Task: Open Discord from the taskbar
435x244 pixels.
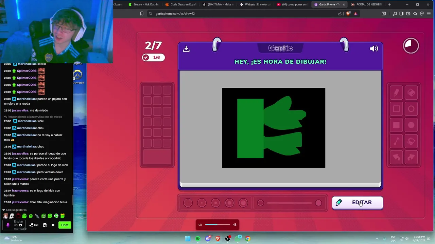Action: (x=208, y=239)
